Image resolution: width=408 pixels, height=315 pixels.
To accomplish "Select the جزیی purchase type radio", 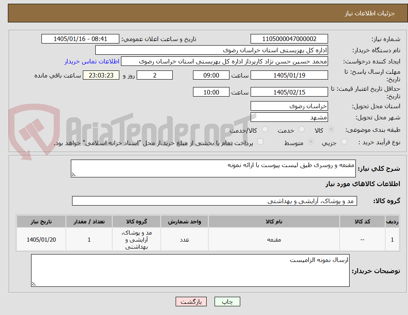I will point(344,142).
